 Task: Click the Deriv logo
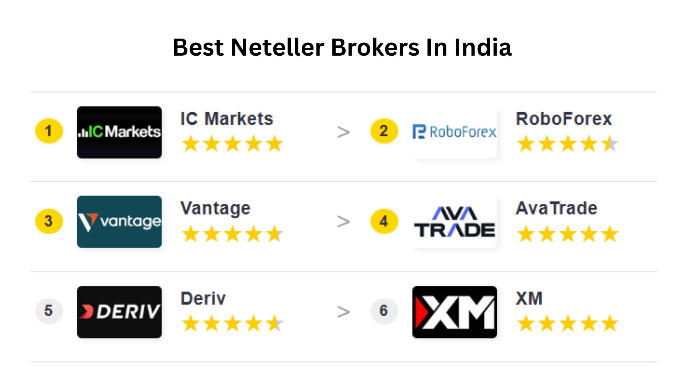(119, 312)
